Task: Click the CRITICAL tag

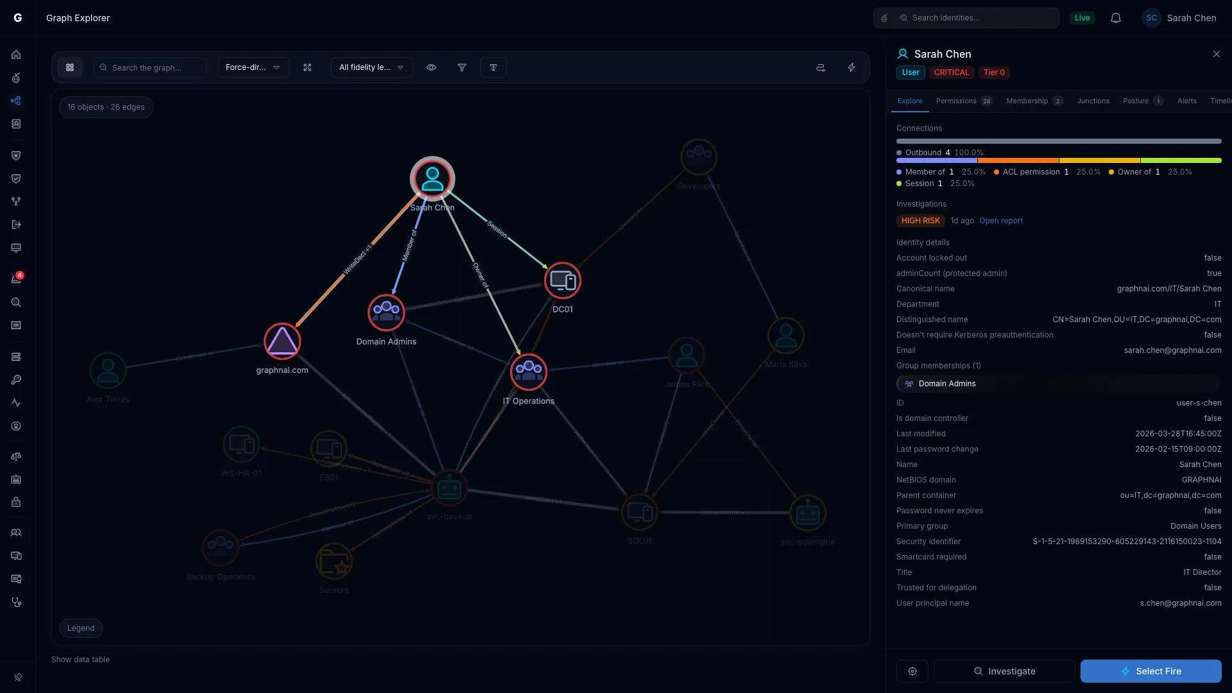Action: point(952,73)
